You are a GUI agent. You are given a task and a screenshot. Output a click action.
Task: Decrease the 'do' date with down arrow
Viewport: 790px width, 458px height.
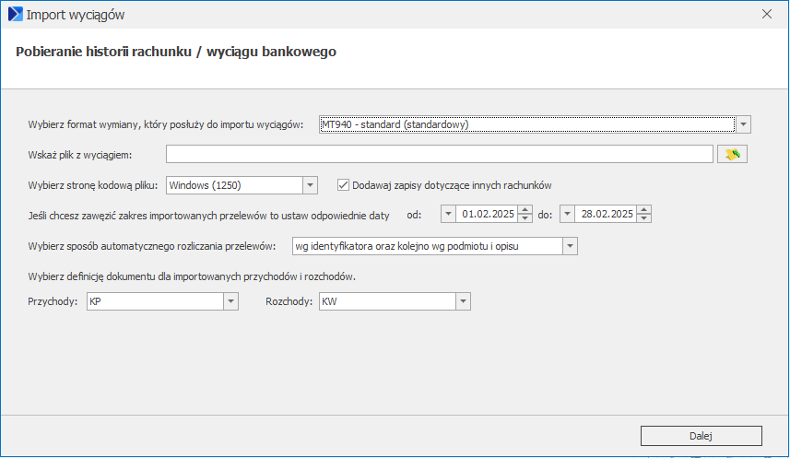point(643,219)
